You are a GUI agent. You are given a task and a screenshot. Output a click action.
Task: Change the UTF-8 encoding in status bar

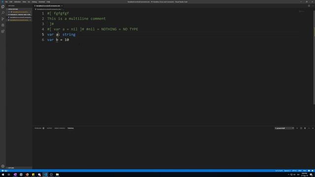coord(294,171)
